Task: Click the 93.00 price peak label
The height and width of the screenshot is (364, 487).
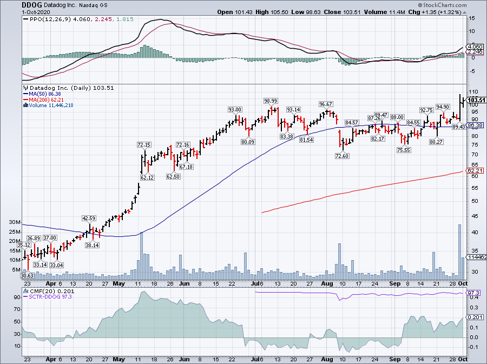Action: pyautogui.click(x=235, y=110)
